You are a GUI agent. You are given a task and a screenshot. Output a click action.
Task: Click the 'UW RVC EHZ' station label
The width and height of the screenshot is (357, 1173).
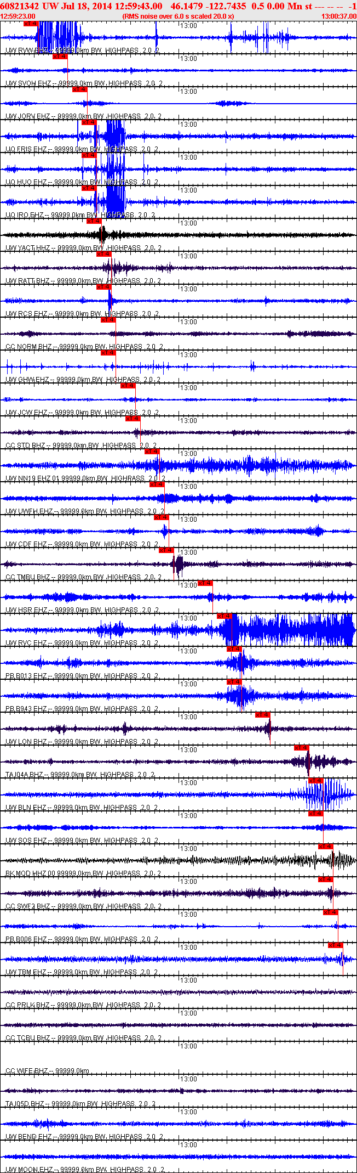point(26,643)
